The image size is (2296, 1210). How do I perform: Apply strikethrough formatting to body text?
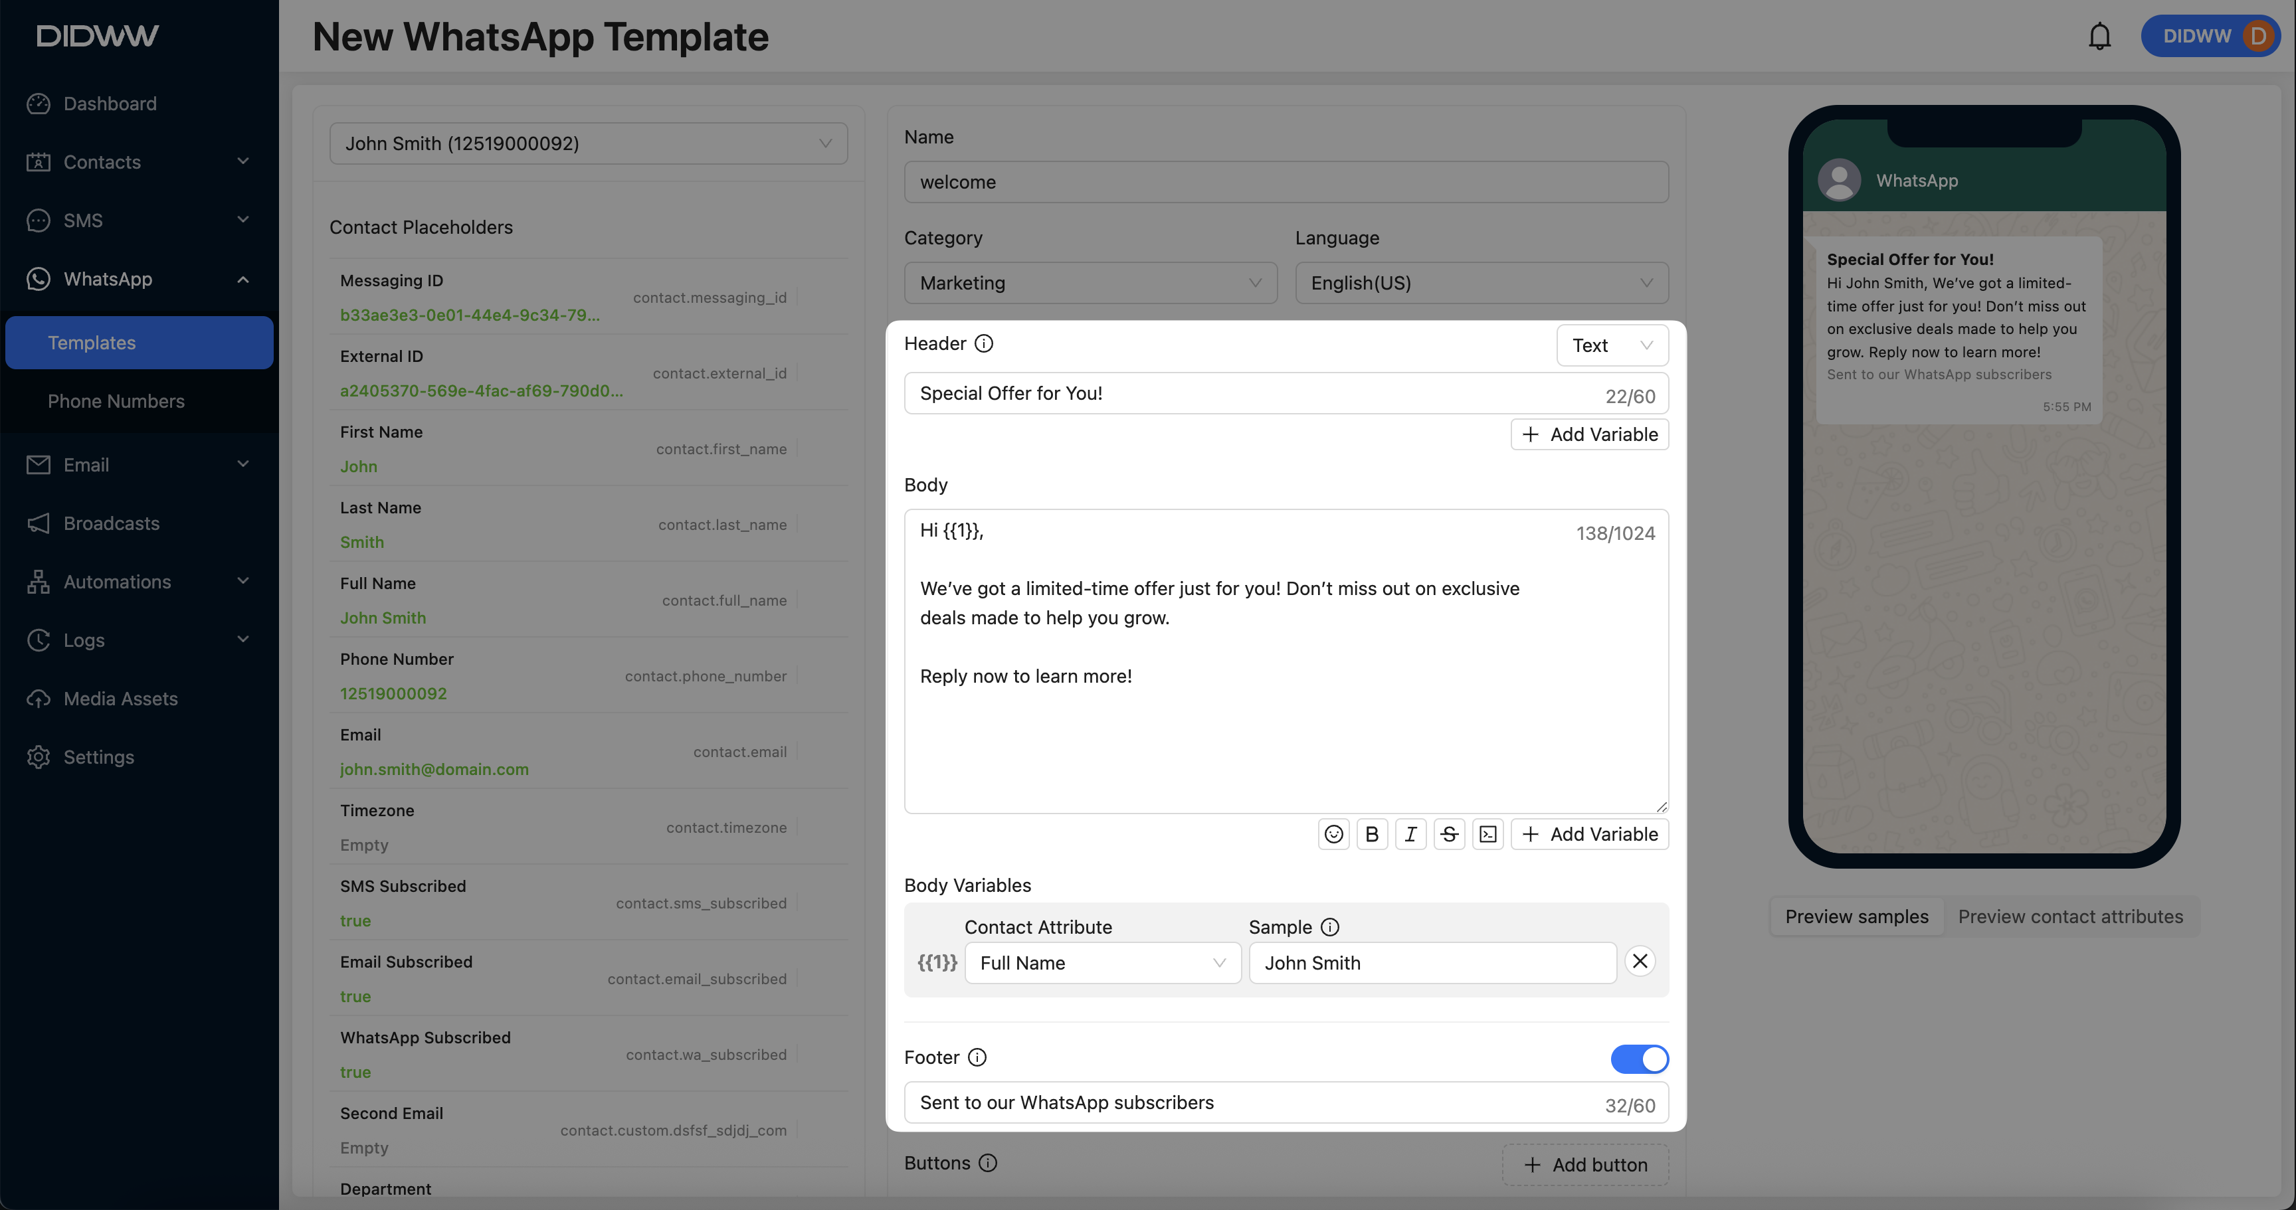[x=1449, y=834]
